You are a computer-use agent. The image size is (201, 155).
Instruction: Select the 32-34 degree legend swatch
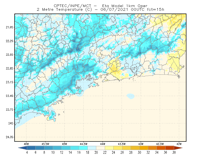click(x=153, y=148)
